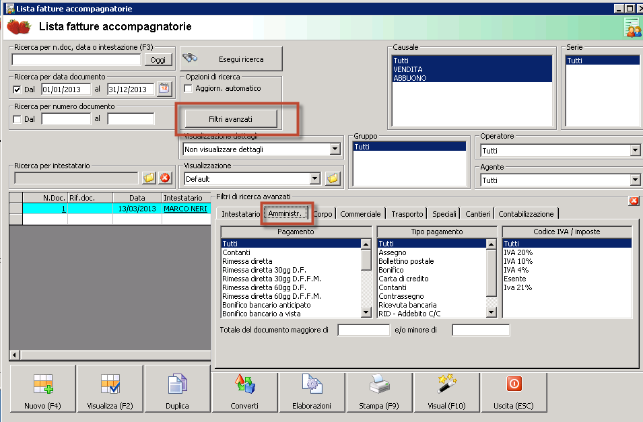Enable Aggiorn. automatico checkbox
This screenshot has width=643, height=422.
click(189, 88)
